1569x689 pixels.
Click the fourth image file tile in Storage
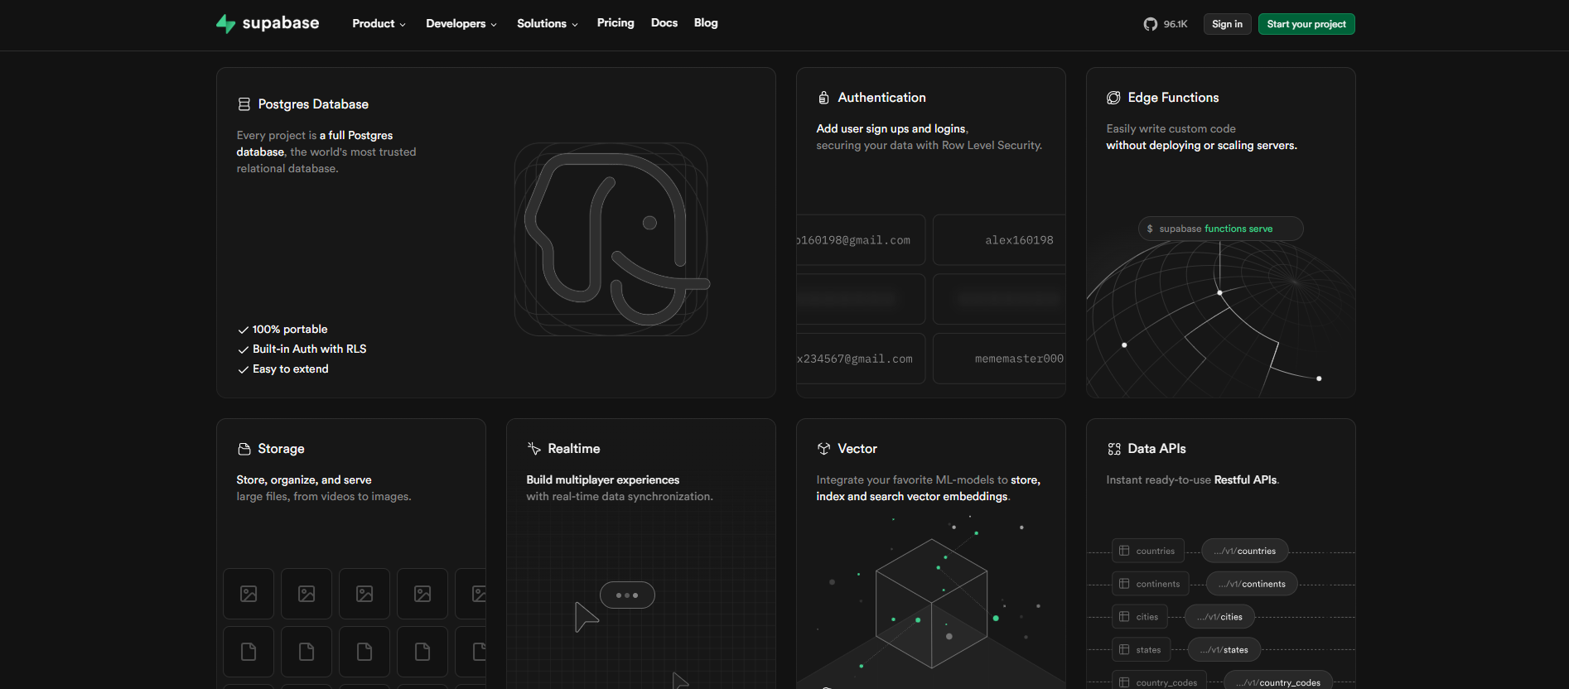[x=422, y=594]
